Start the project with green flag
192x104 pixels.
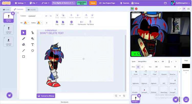[132, 9]
